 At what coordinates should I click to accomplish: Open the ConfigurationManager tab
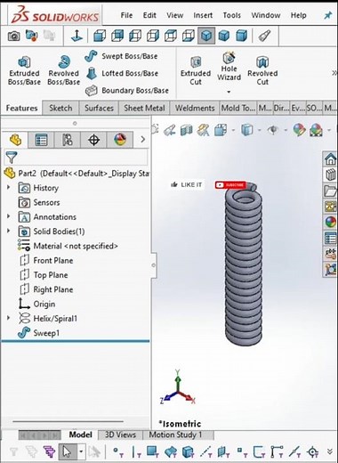pyautogui.click(x=68, y=140)
